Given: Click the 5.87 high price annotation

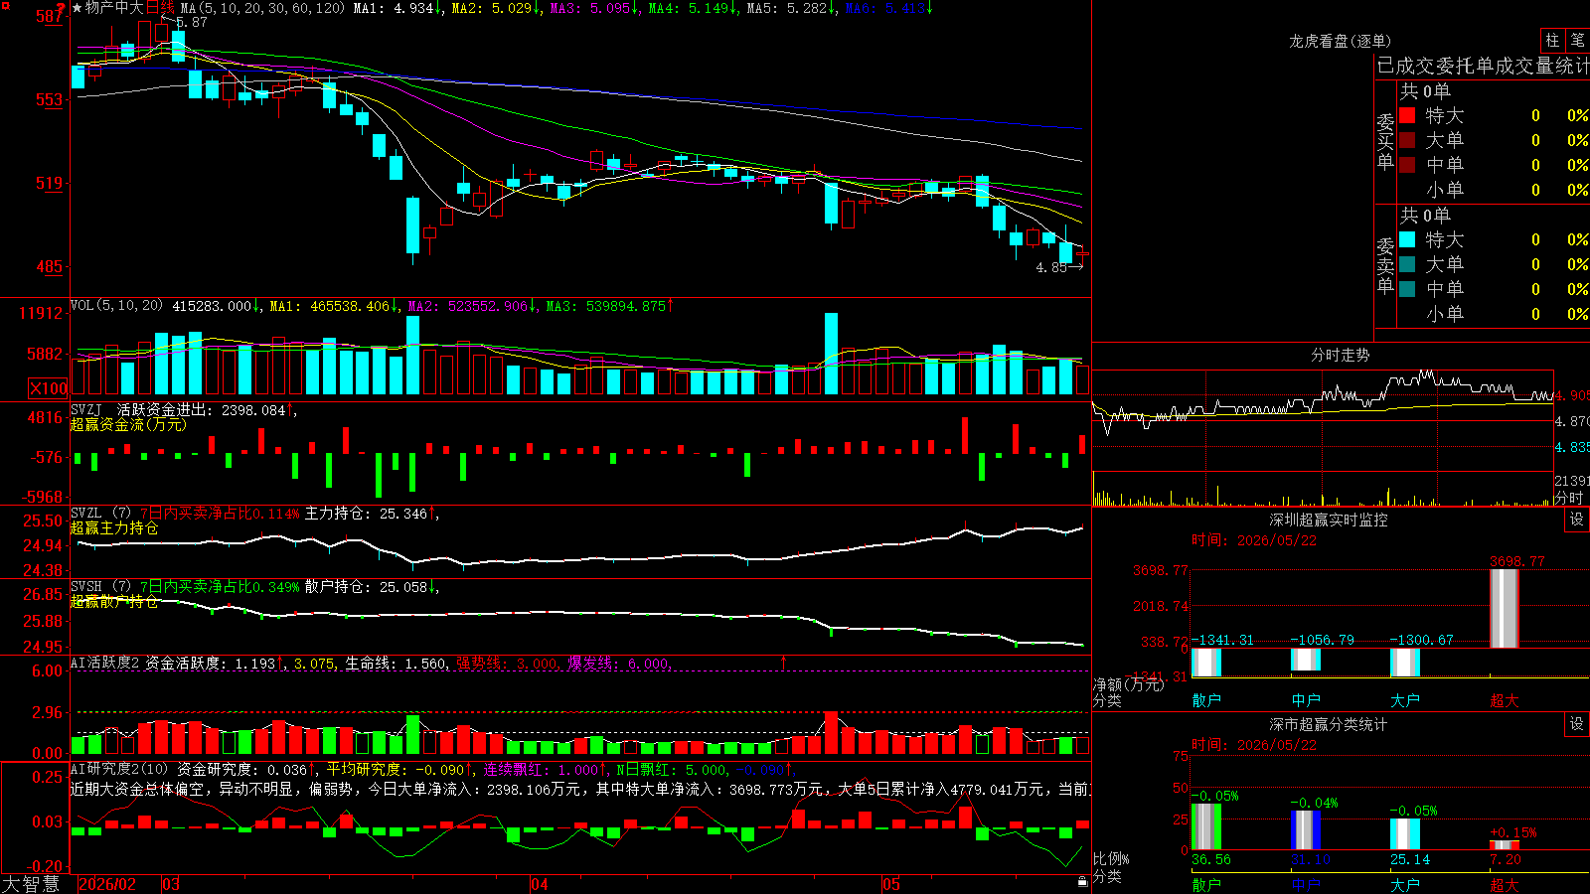Looking at the screenshot, I should pos(192,22).
